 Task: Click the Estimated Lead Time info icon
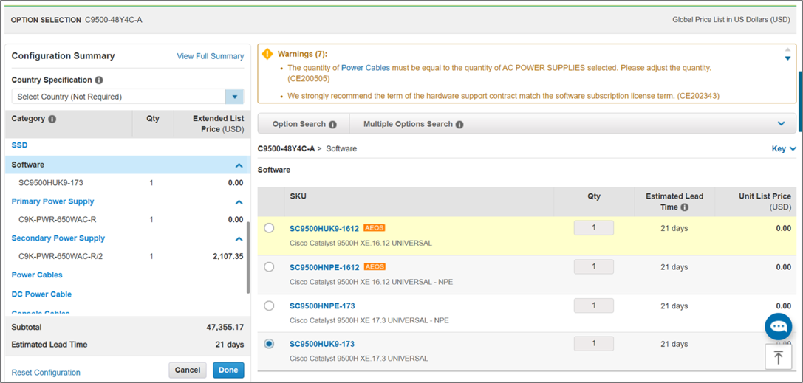coord(685,207)
